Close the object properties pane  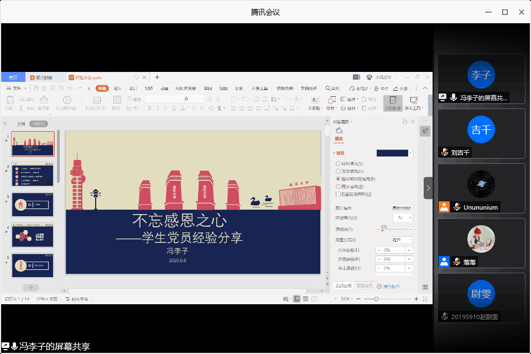tap(413, 122)
